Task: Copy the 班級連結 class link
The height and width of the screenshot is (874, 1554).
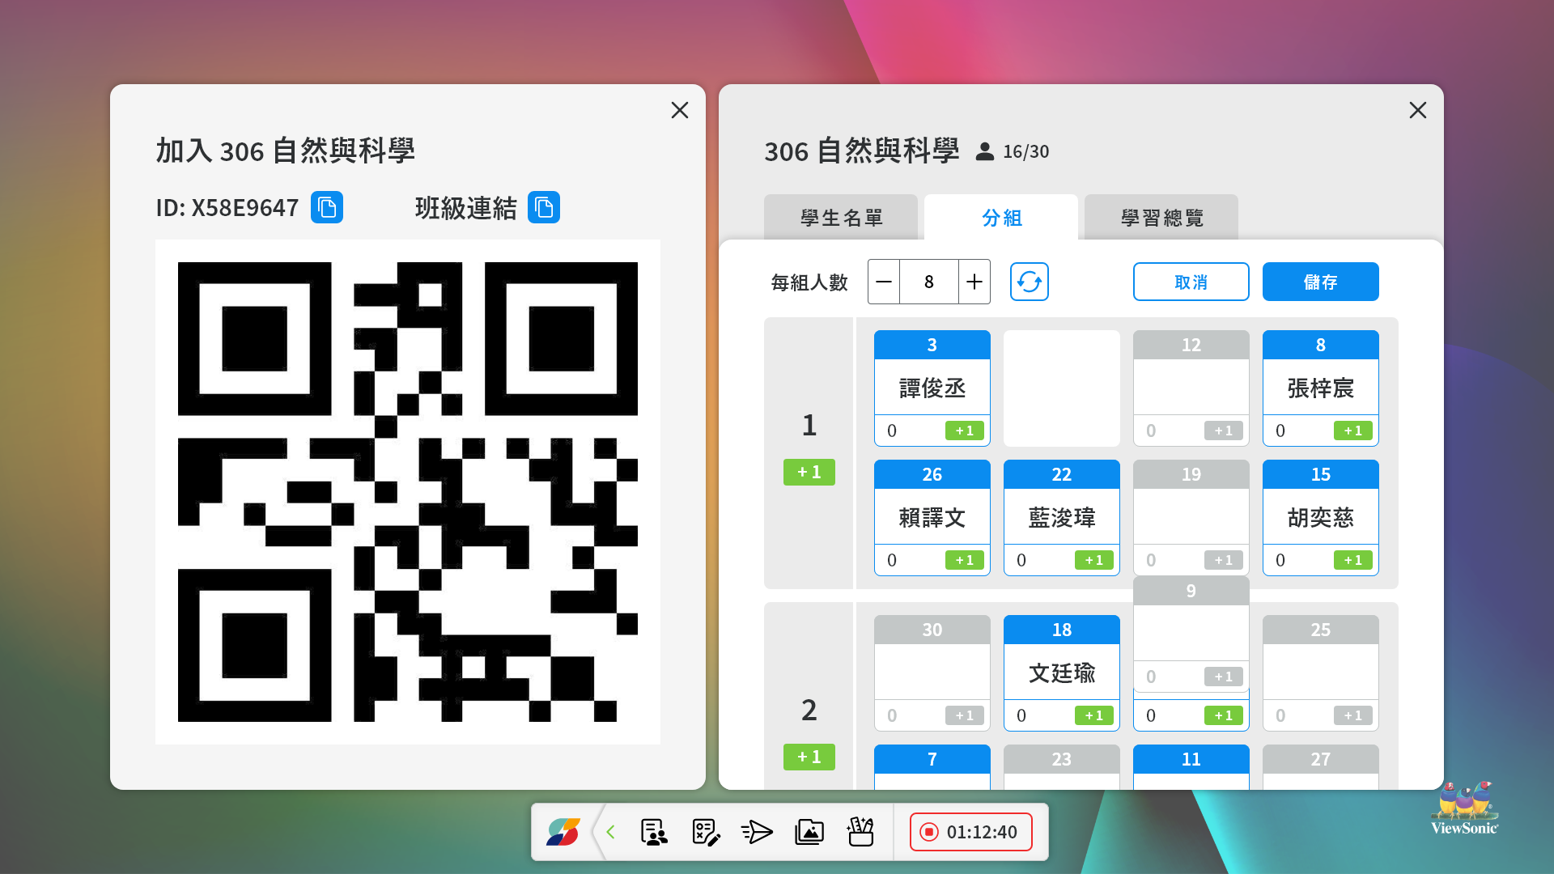Action: click(543, 207)
